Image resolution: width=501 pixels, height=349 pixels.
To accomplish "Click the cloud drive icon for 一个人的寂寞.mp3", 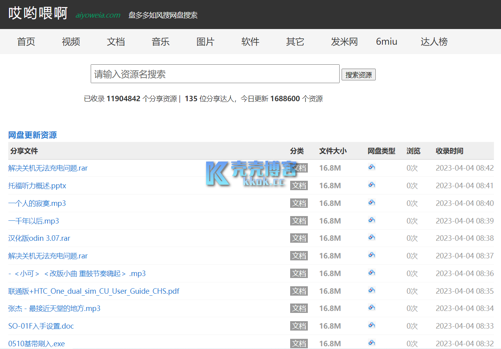I will (371, 202).
